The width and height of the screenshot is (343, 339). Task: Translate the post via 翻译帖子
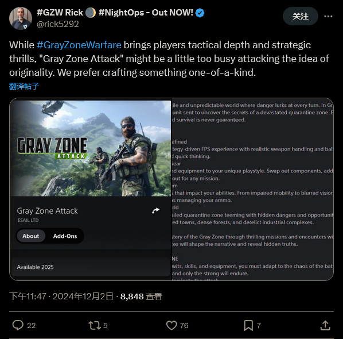24,86
